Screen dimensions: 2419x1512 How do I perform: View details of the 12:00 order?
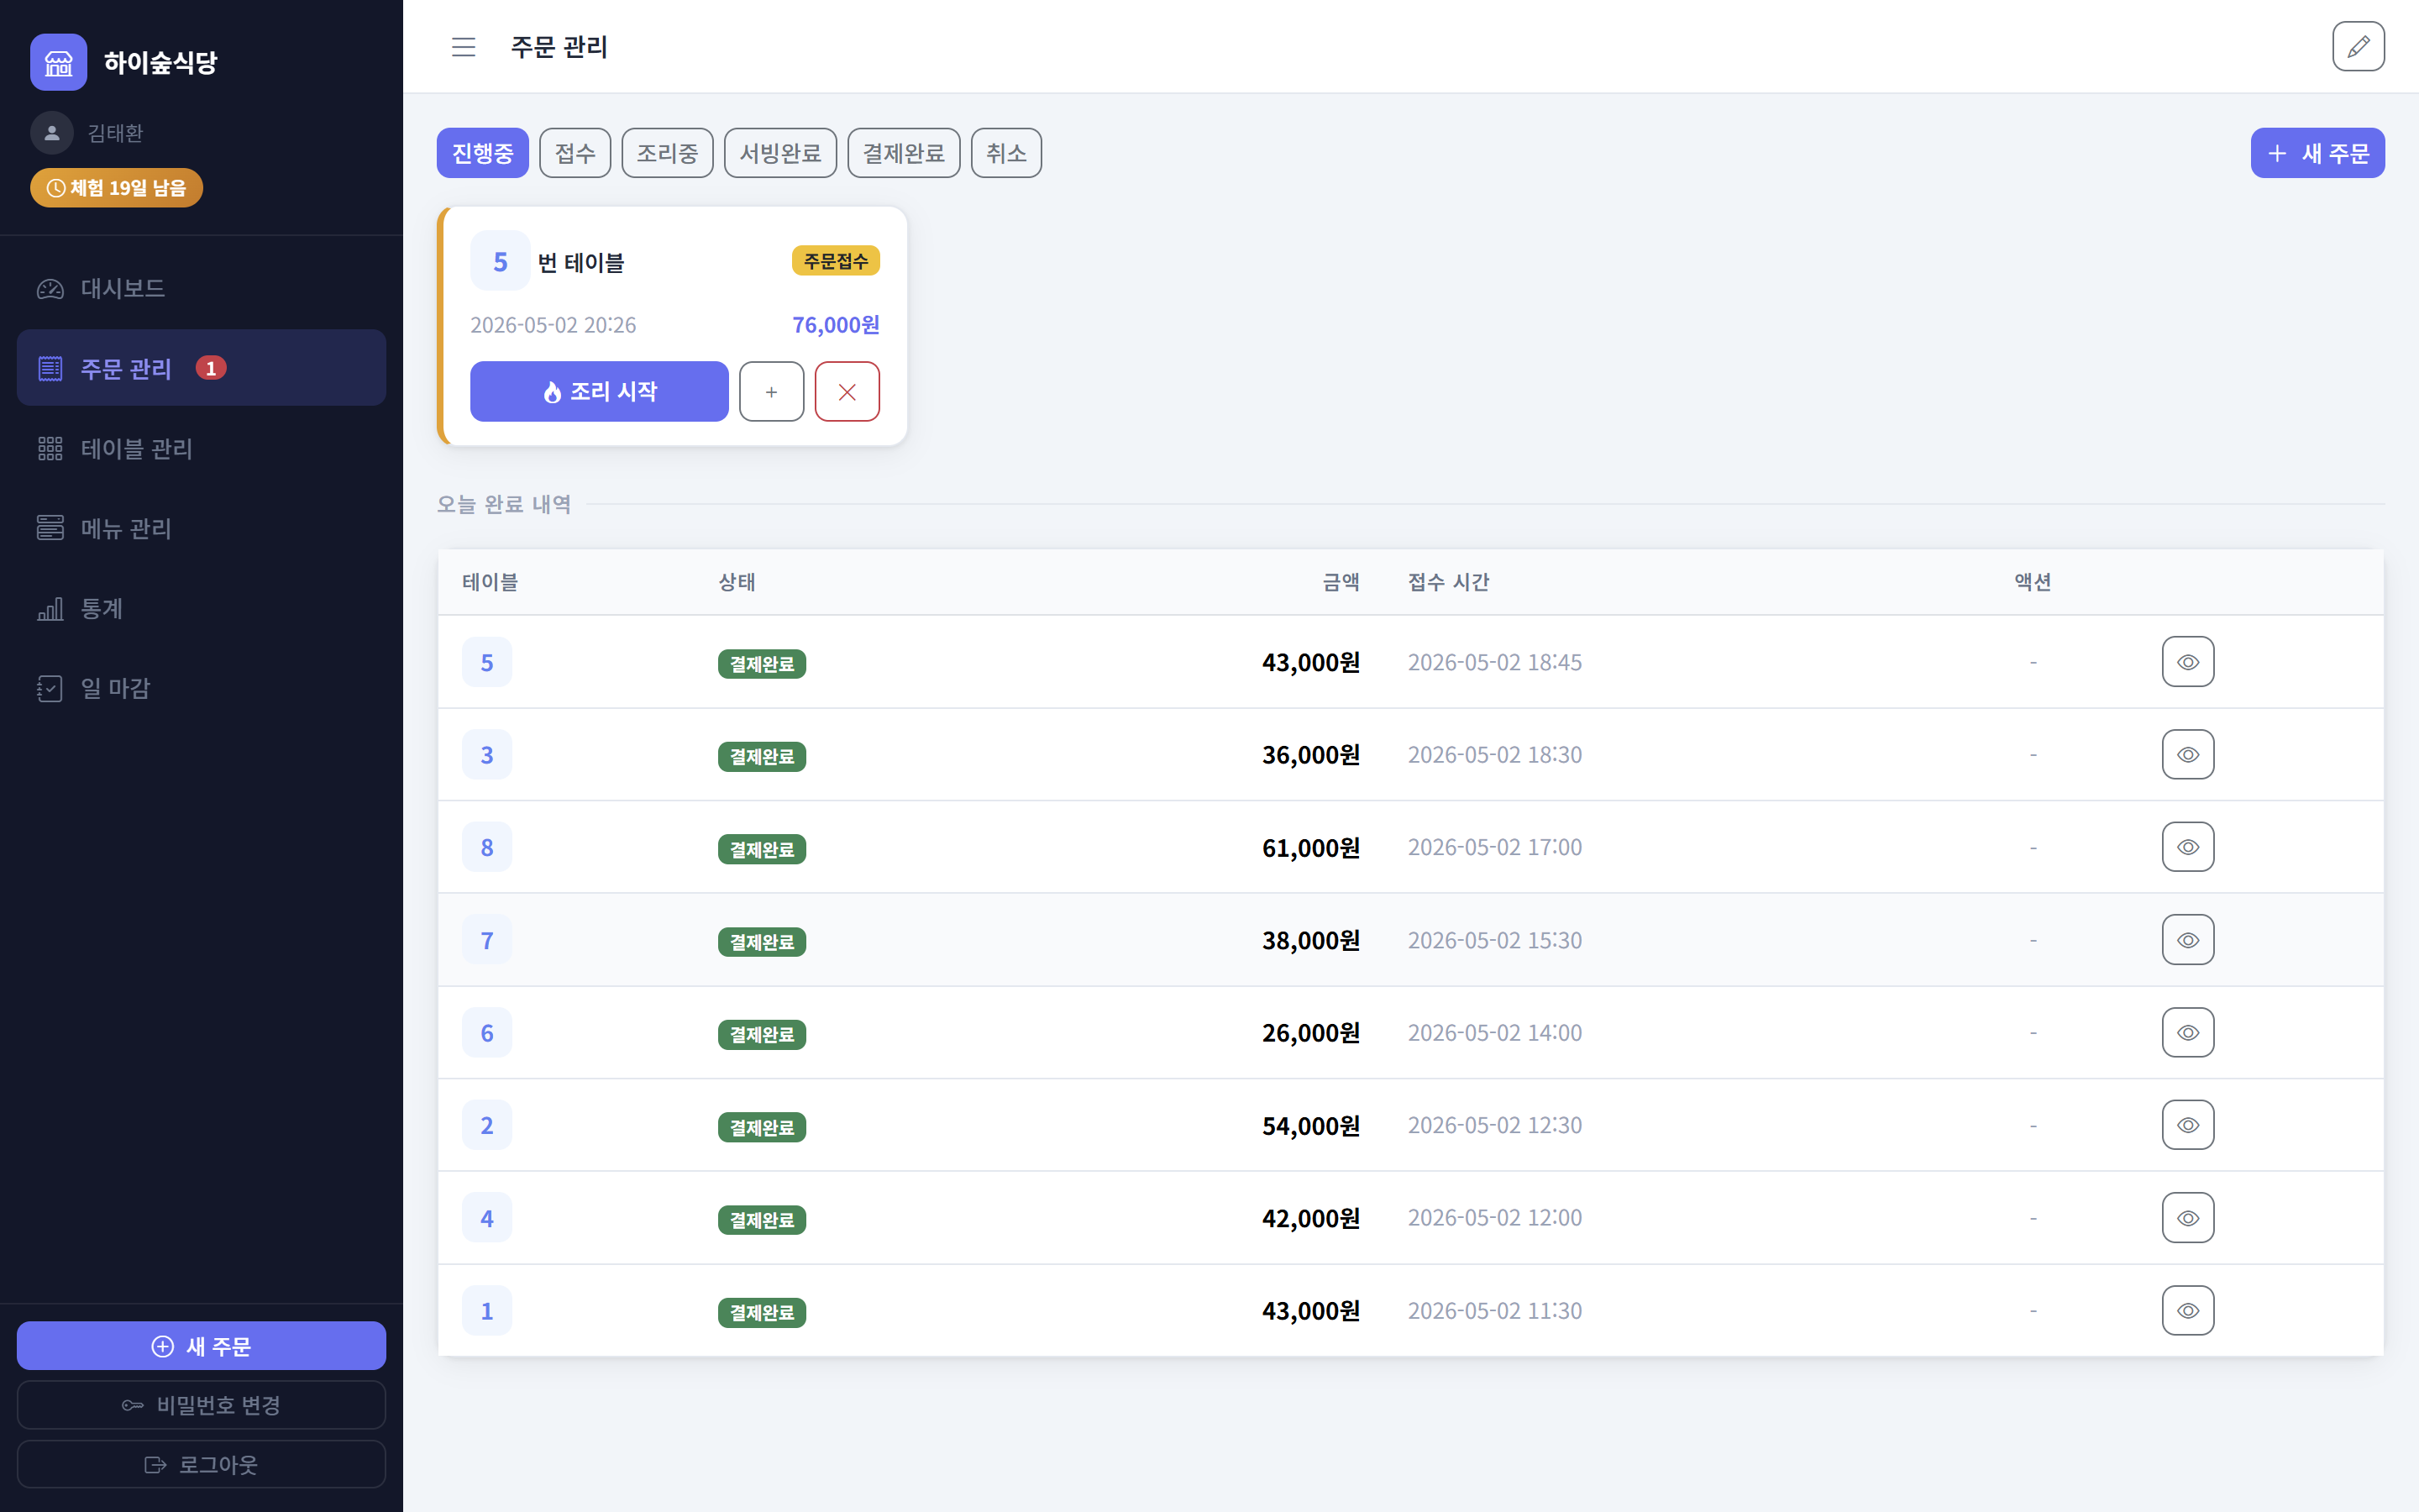tap(2188, 1218)
